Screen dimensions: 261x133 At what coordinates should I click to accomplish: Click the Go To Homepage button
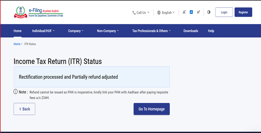tap(152, 109)
